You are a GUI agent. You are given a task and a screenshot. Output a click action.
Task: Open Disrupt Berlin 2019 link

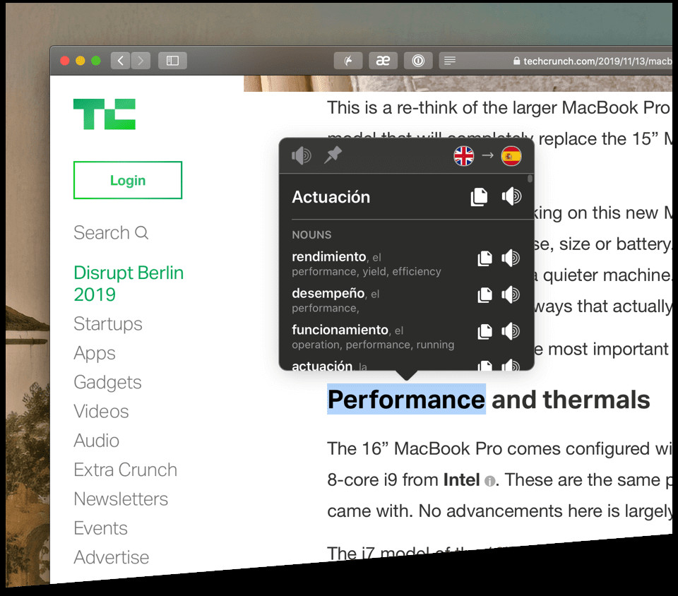coord(129,283)
